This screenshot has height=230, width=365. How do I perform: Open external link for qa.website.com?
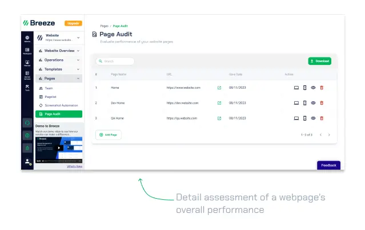219,118
